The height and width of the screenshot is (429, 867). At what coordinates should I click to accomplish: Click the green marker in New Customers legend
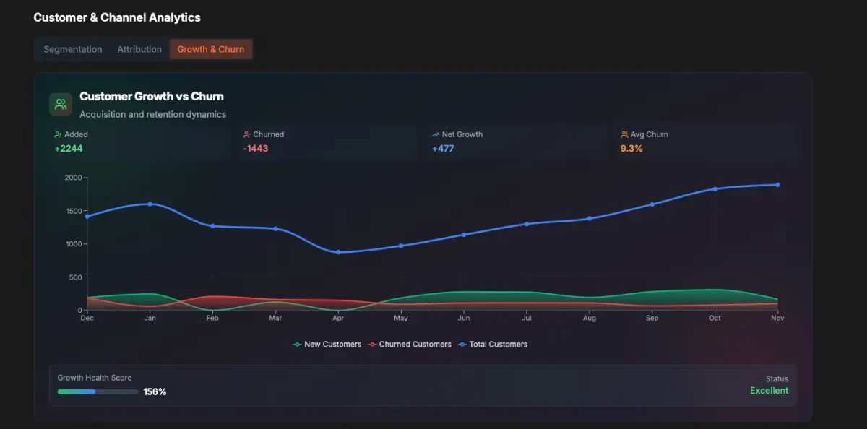tap(298, 344)
